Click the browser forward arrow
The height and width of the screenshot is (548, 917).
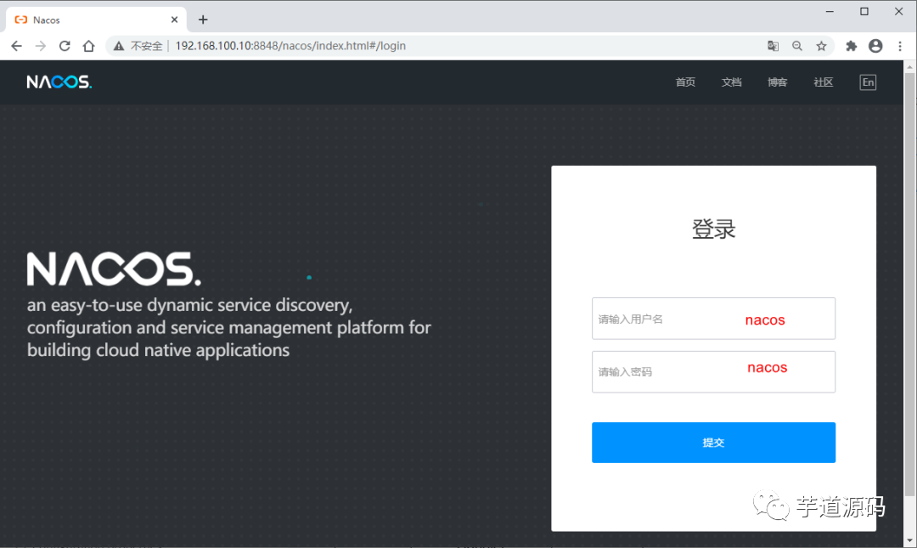tap(41, 46)
